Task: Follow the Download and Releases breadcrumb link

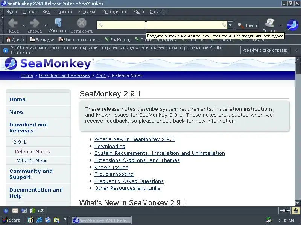Action: (64, 75)
